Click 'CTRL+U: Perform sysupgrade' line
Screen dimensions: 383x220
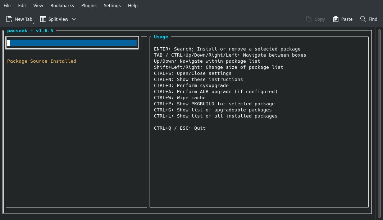pos(191,85)
